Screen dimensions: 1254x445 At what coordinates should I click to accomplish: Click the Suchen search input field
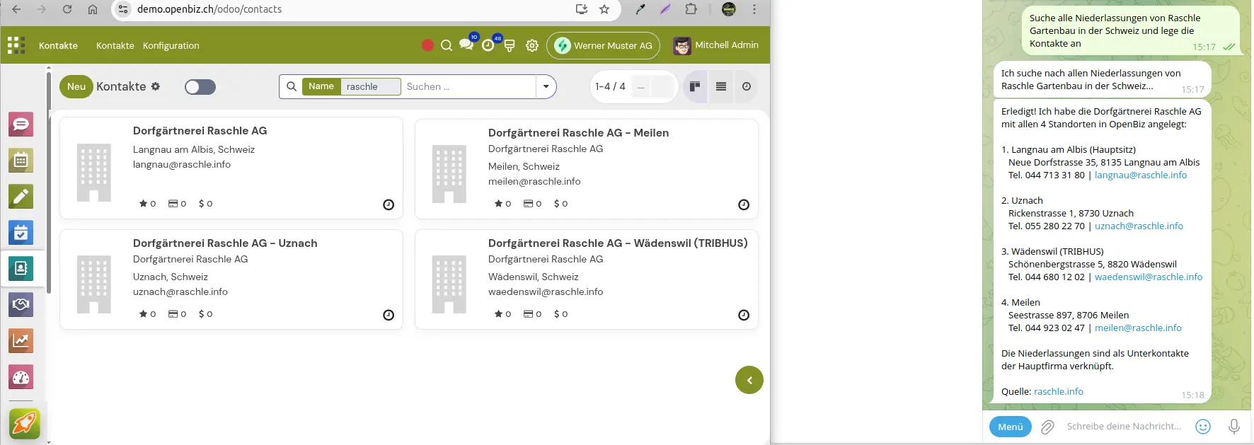click(467, 86)
